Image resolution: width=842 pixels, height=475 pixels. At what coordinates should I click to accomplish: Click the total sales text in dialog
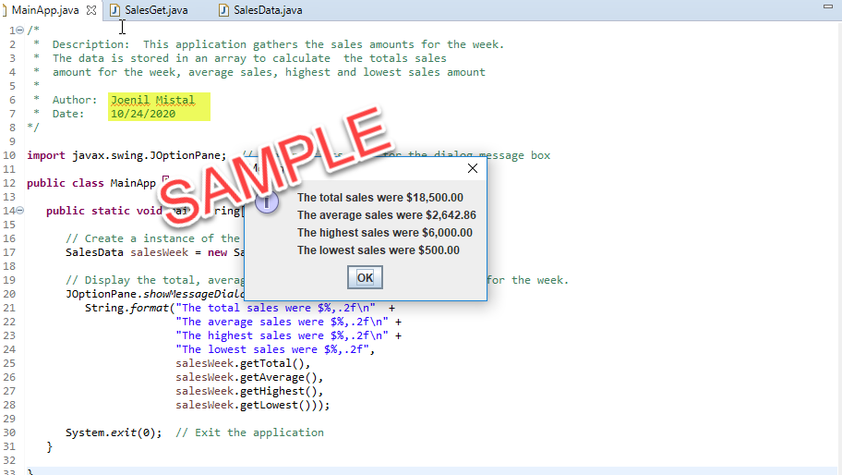click(379, 198)
